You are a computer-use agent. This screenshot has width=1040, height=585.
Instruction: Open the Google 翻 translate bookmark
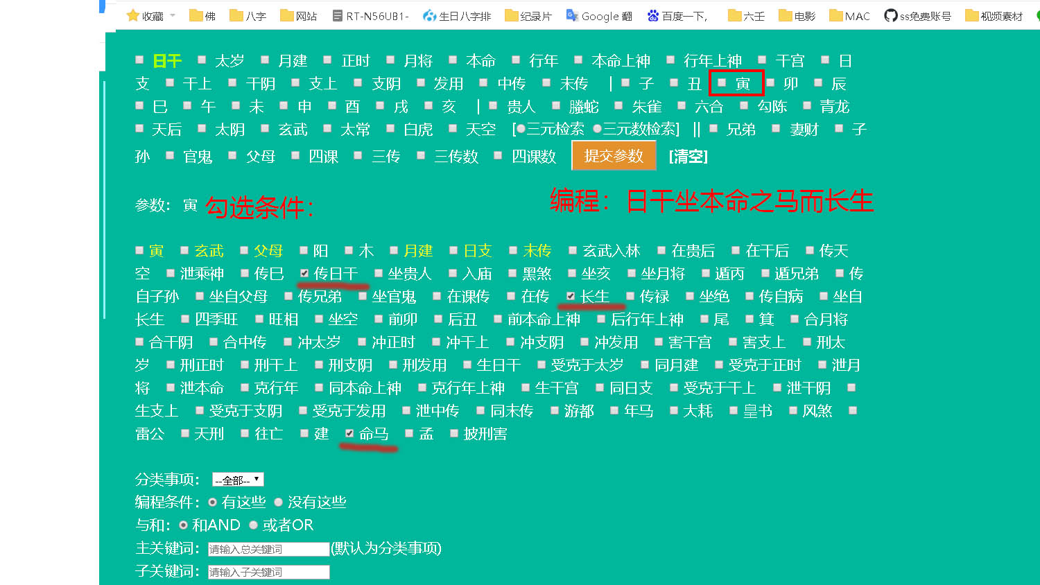[x=599, y=15]
